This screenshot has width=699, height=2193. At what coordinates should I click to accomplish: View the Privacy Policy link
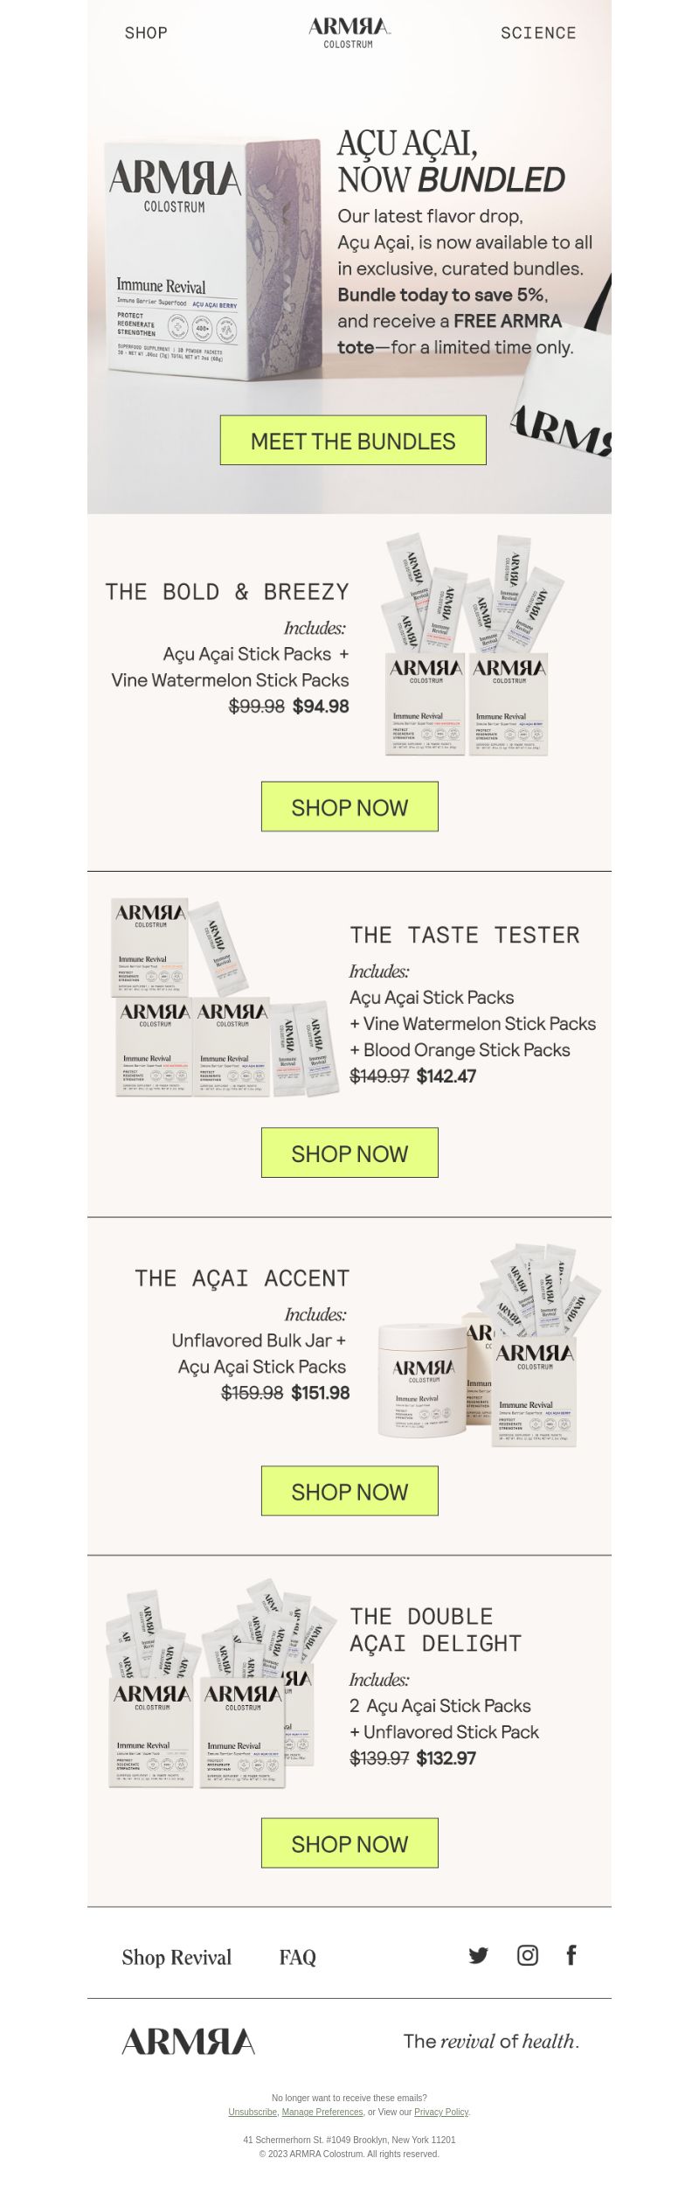[x=441, y=2112]
